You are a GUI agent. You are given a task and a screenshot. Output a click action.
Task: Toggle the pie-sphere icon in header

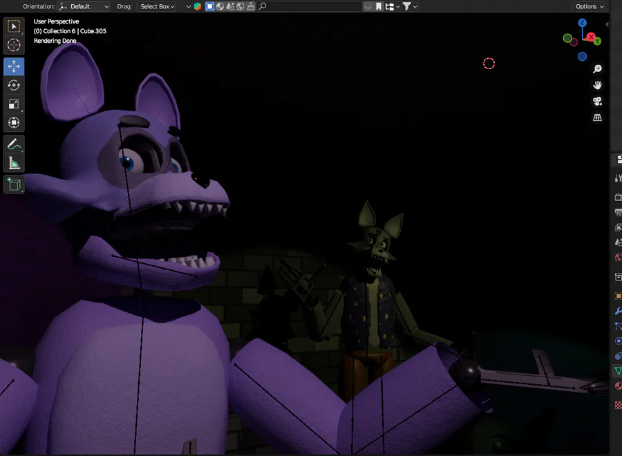(220, 6)
